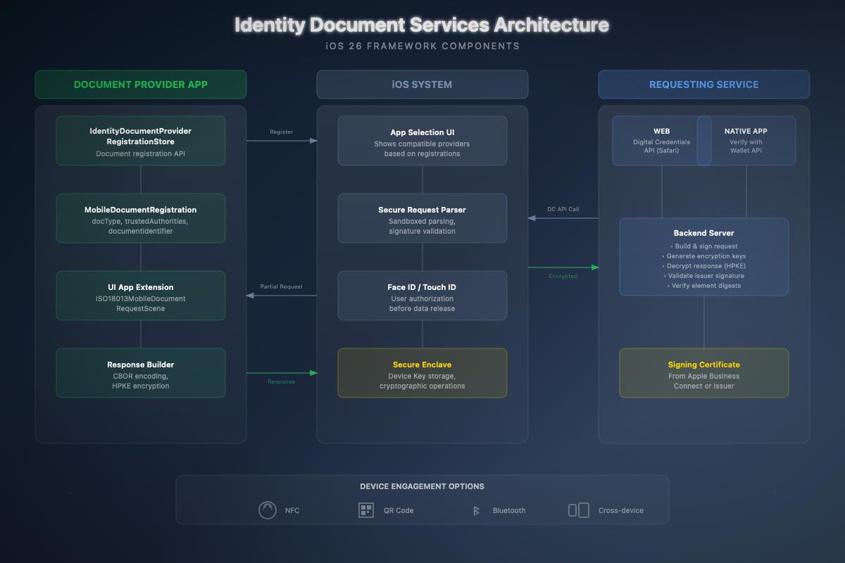Select the DOCUMENT PROVIDER APP header
The image size is (845, 563).
[140, 84]
